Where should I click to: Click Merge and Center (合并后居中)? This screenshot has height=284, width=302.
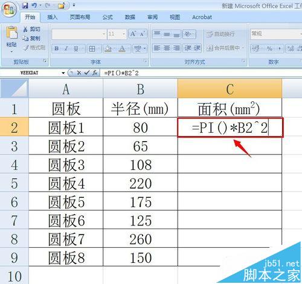click(223, 48)
